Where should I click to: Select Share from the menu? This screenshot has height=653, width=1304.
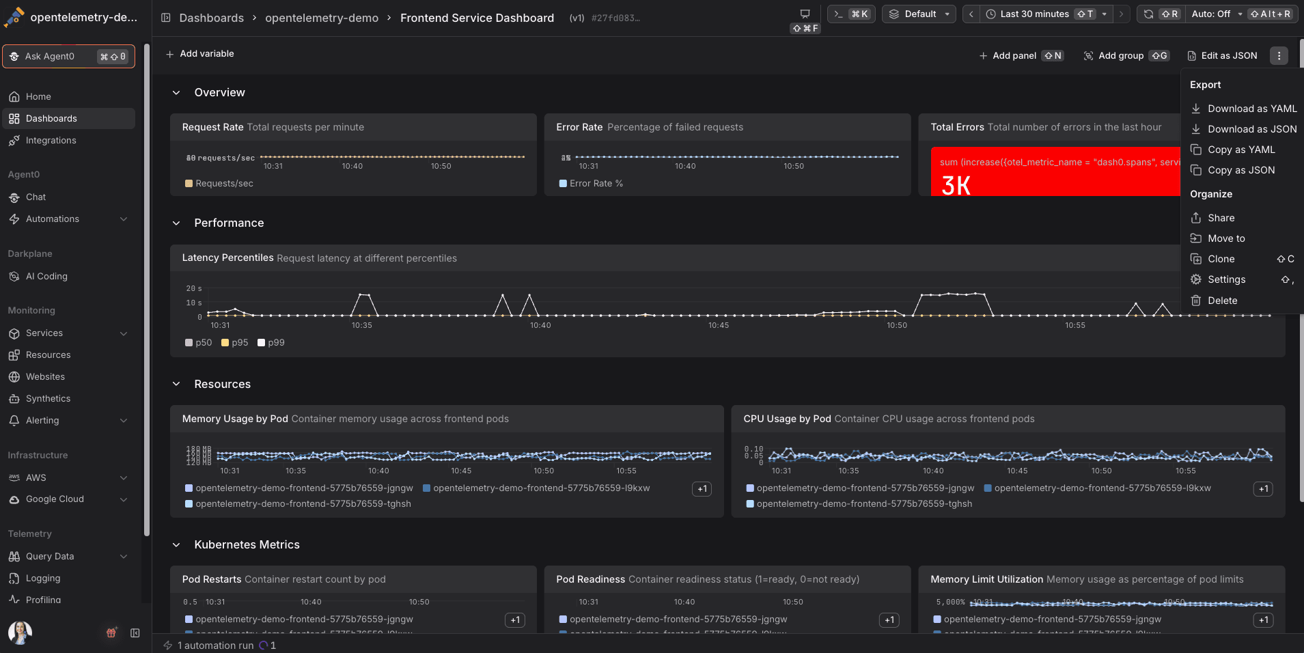coord(1243,218)
